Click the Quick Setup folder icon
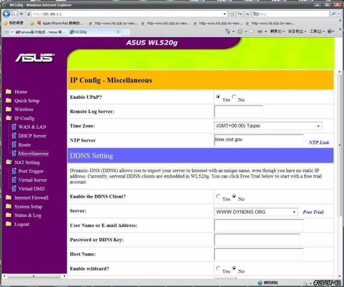 [9, 100]
